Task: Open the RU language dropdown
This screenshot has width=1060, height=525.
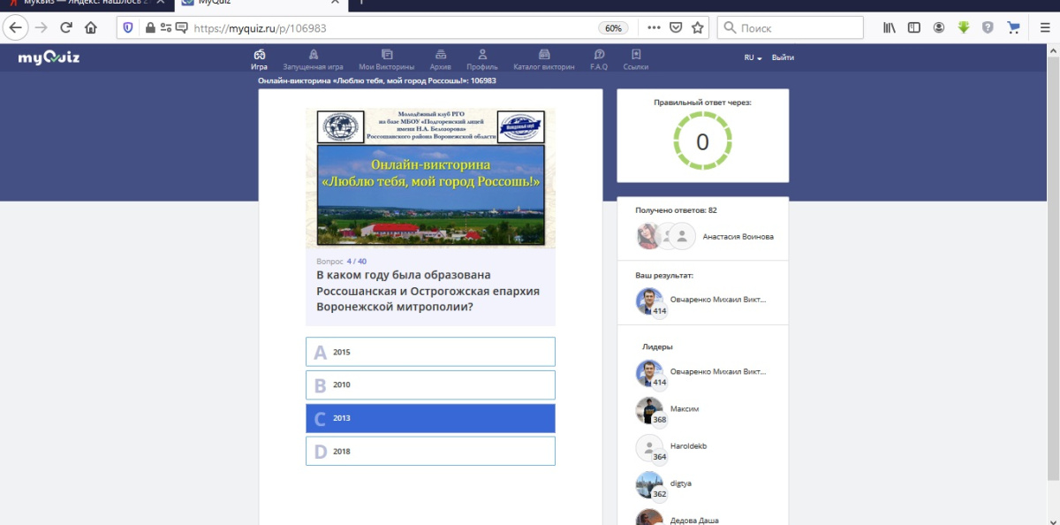Action: coord(753,57)
